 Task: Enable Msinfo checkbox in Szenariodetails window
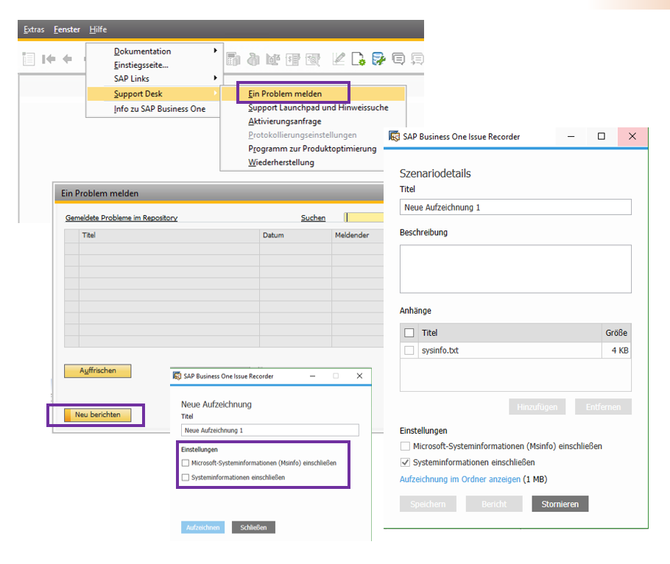[x=405, y=446]
